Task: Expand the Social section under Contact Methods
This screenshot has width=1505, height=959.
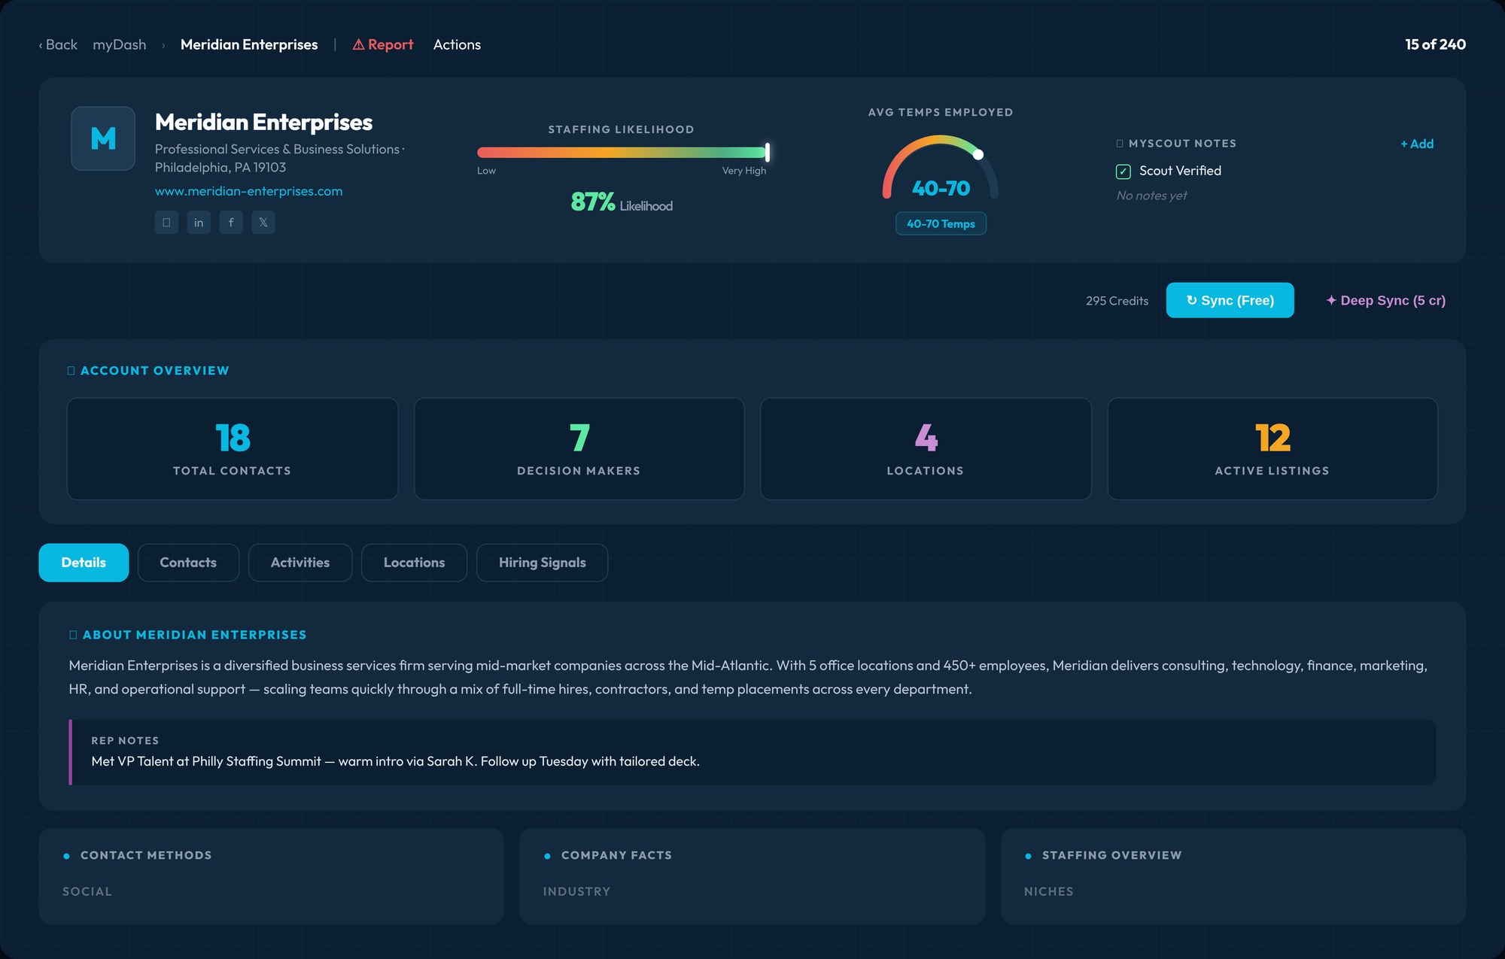Action: pyautogui.click(x=87, y=891)
